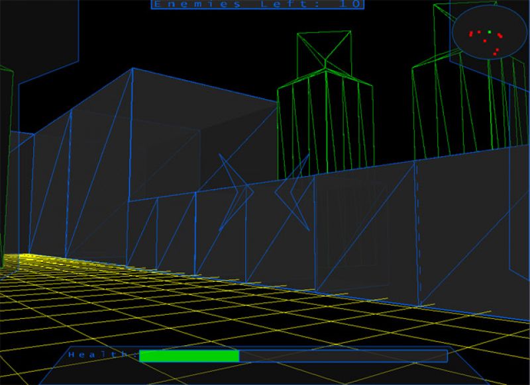530x385 pixels.
Task: Click the empty top area inside radar circle
Action: coord(486,17)
